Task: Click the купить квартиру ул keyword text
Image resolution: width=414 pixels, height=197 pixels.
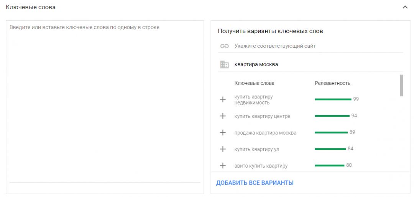Action: point(256,149)
